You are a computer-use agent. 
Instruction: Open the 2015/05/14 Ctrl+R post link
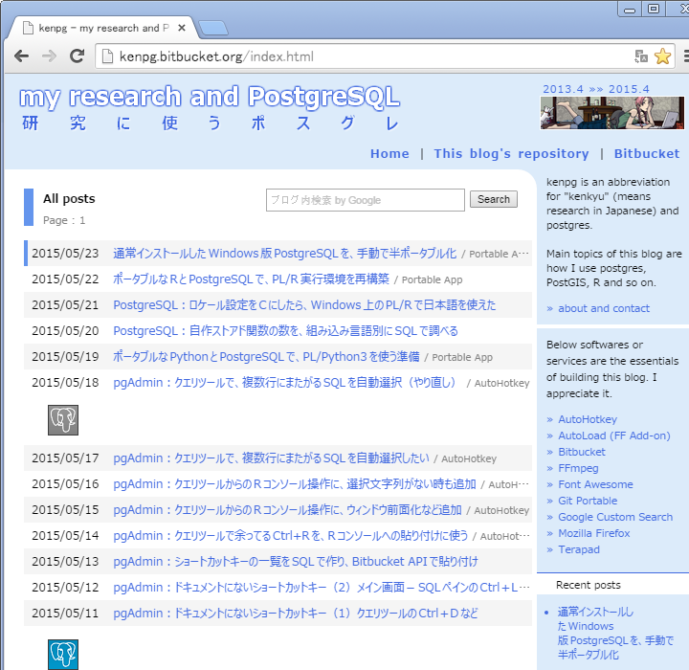291,535
